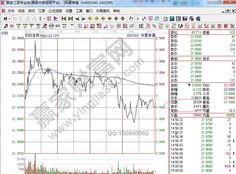Screen dimensions: 236x174
Task: Toggle the crosshair cursor mode
Action: tap(138, 19)
